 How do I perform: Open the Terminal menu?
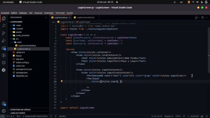[60, 13]
